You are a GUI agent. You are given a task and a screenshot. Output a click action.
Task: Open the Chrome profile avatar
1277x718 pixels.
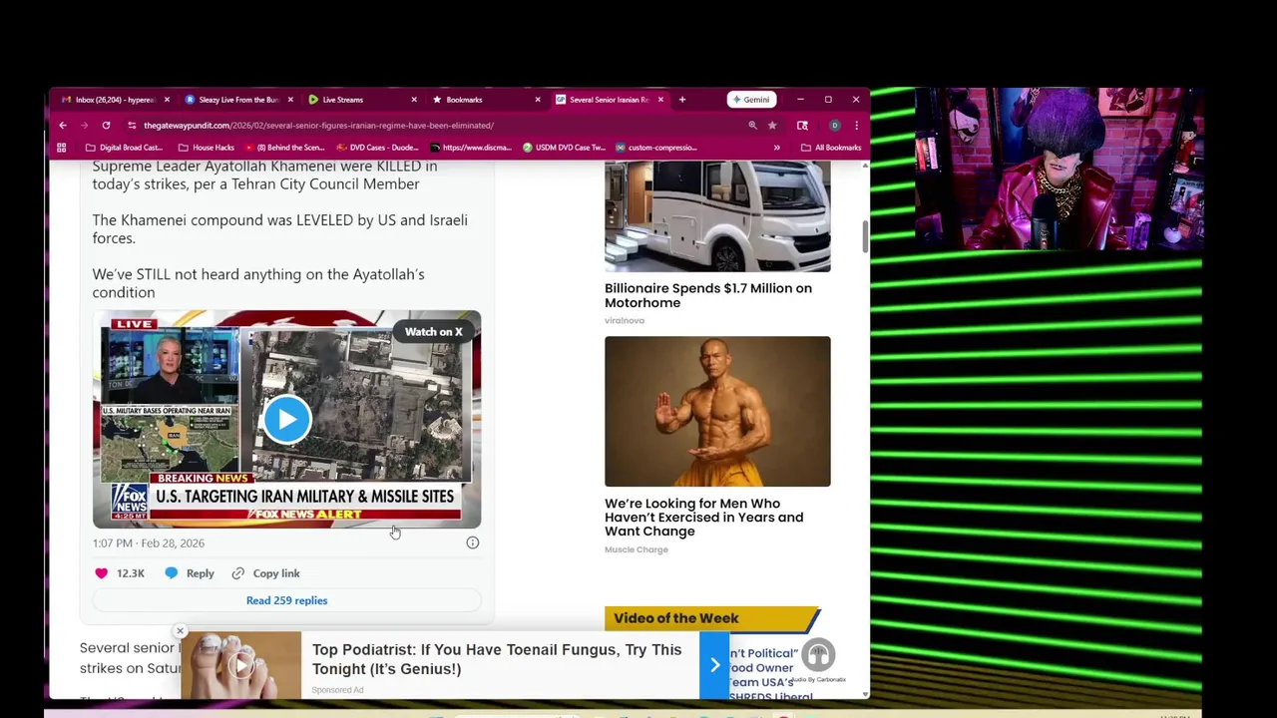pyautogui.click(x=835, y=126)
